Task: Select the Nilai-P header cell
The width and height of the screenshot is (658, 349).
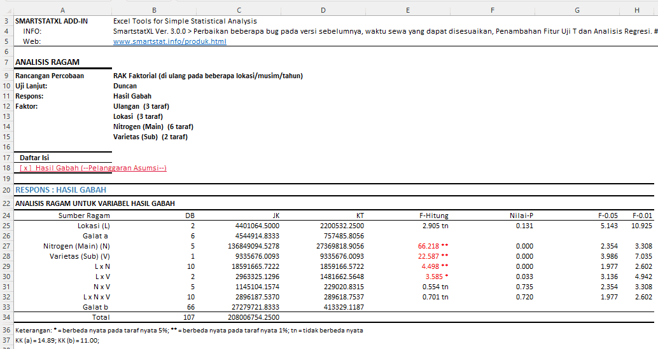Action: [519, 216]
